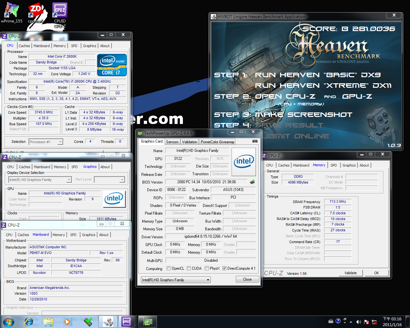
Task: Click the Intel Core i7 logo in CPU-Z
Action: point(112,65)
